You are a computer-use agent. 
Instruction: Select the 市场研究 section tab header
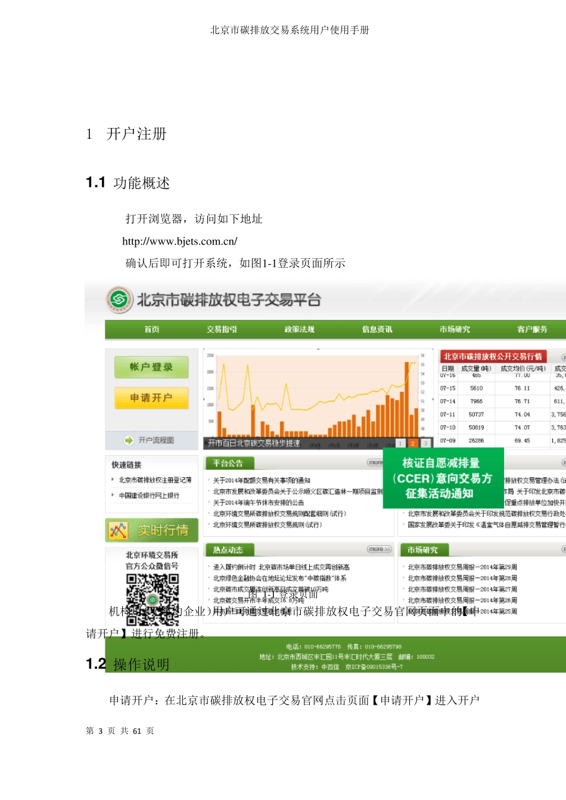423,550
